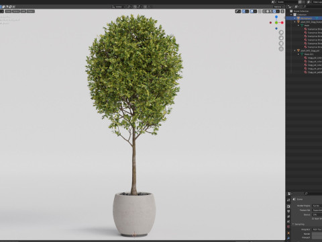Open the Global transform orientation dropdown
The width and height of the screenshot is (322, 242).
point(119,7)
